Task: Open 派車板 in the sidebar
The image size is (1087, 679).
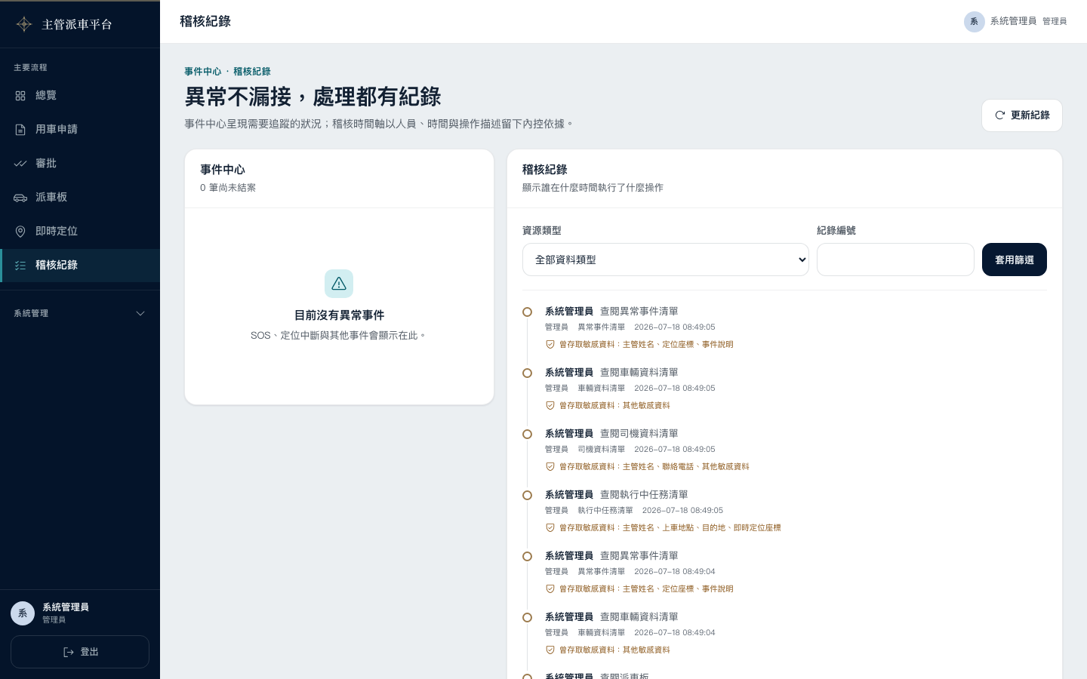Action: [80, 198]
